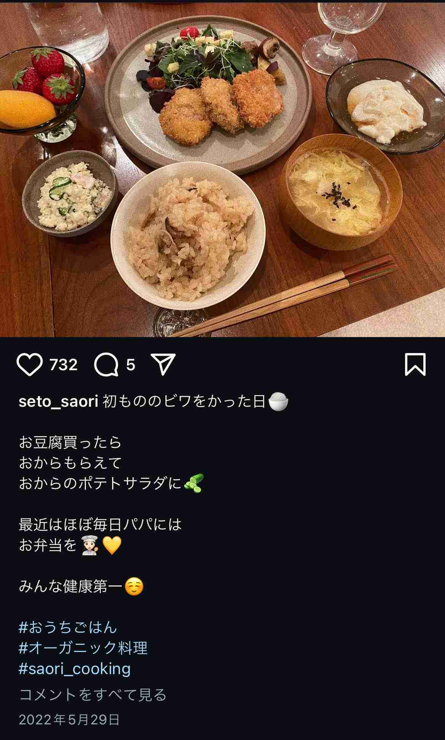Tap the comment count 5
This screenshot has width=445, height=740.
(x=130, y=365)
